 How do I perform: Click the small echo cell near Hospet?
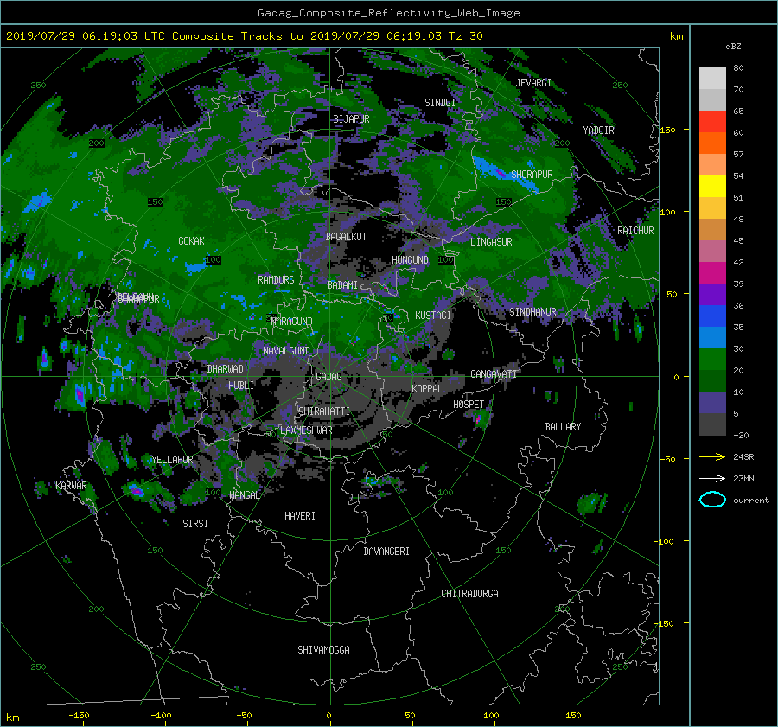coord(479,418)
